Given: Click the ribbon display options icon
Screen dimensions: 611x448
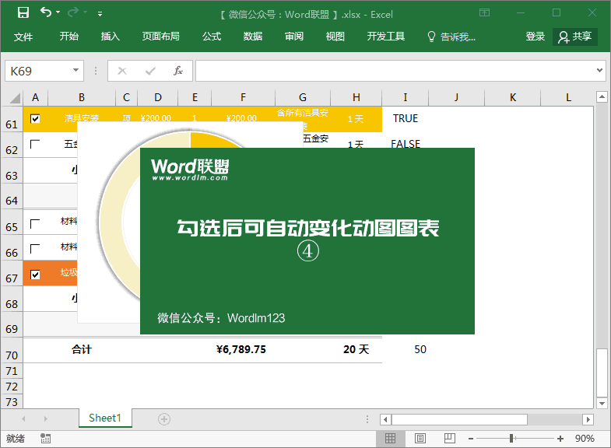Looking at the screenshot, I should click(x=484, y=13).
